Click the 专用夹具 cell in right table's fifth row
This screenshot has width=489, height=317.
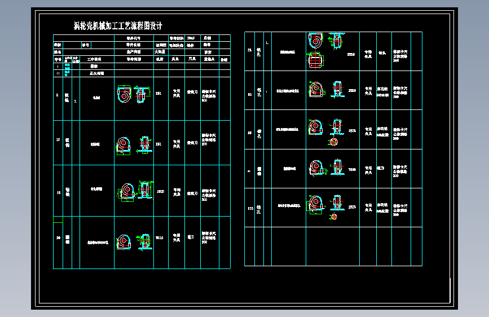coord(368,208)
